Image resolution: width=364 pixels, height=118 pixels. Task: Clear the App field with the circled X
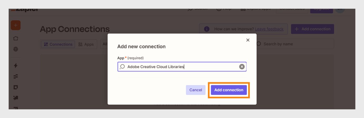pyautogui.click(x=242, y=67)
